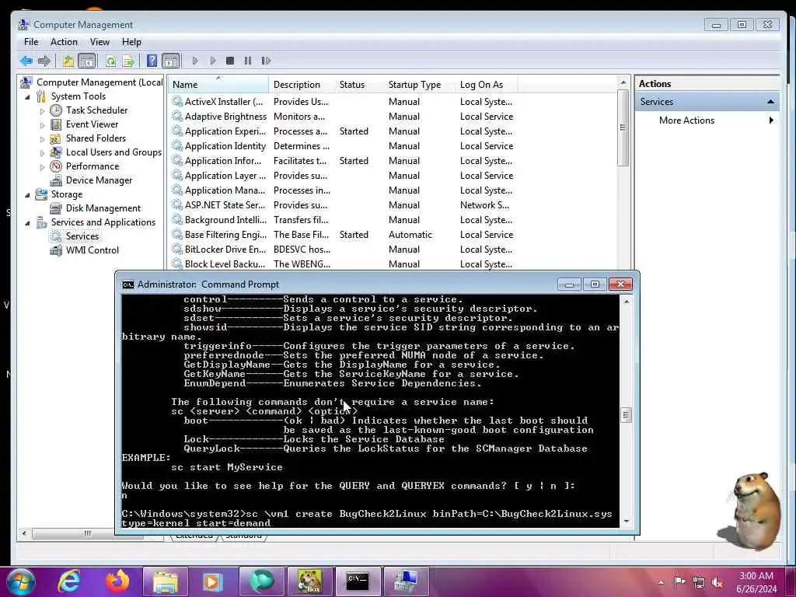The image size is (796, 597).
Task: Toggle Show/Hide Action Pane toolbar icon
Action: pyautogui.click(x=170, y=61)
